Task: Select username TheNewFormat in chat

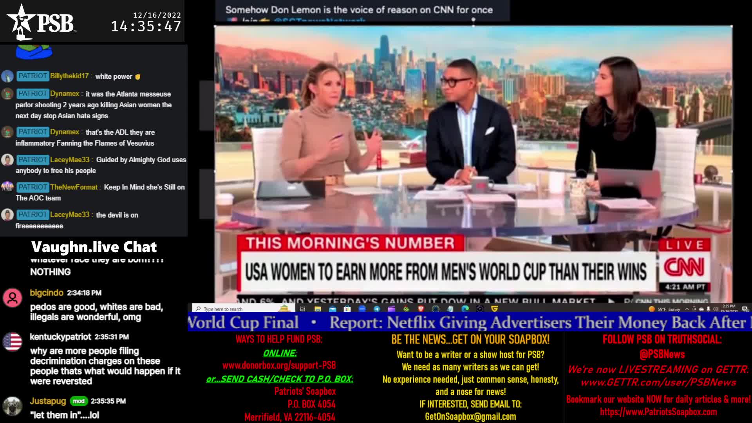Action: tap(74, 187)
